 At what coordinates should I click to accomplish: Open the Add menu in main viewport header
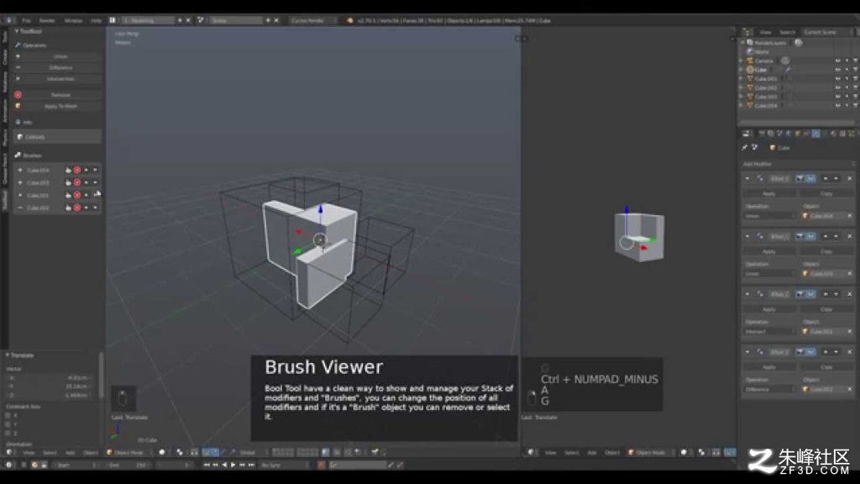pos(71,453)
